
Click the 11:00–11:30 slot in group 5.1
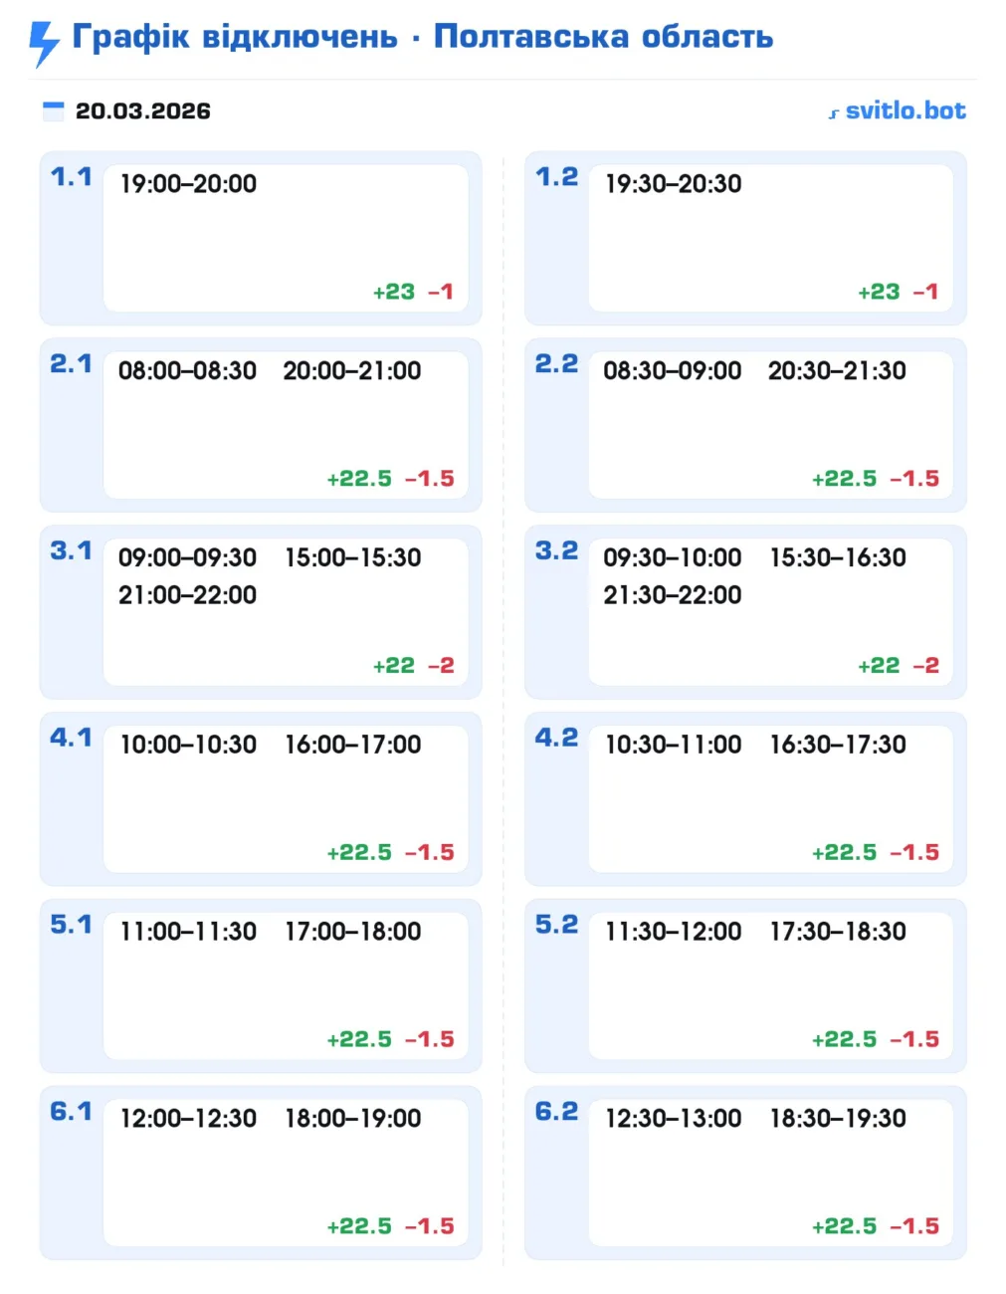point(188,931)
